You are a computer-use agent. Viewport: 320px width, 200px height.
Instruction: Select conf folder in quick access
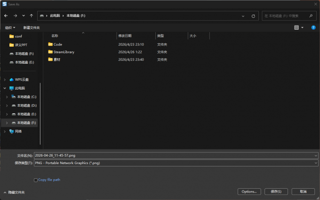point(16,36)
